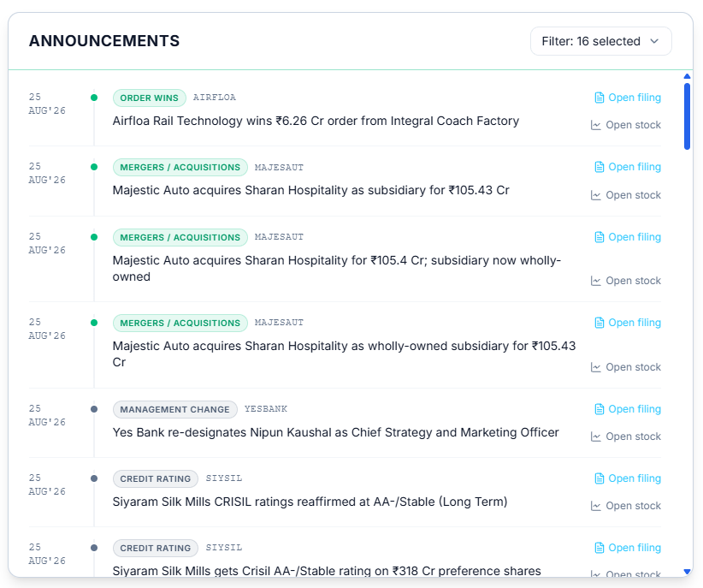This screenshot has height=588, width=703.
Task: Click CREDIT RATING tag on CRISIL reaffirmed row
Action: (x=156, y=479)
